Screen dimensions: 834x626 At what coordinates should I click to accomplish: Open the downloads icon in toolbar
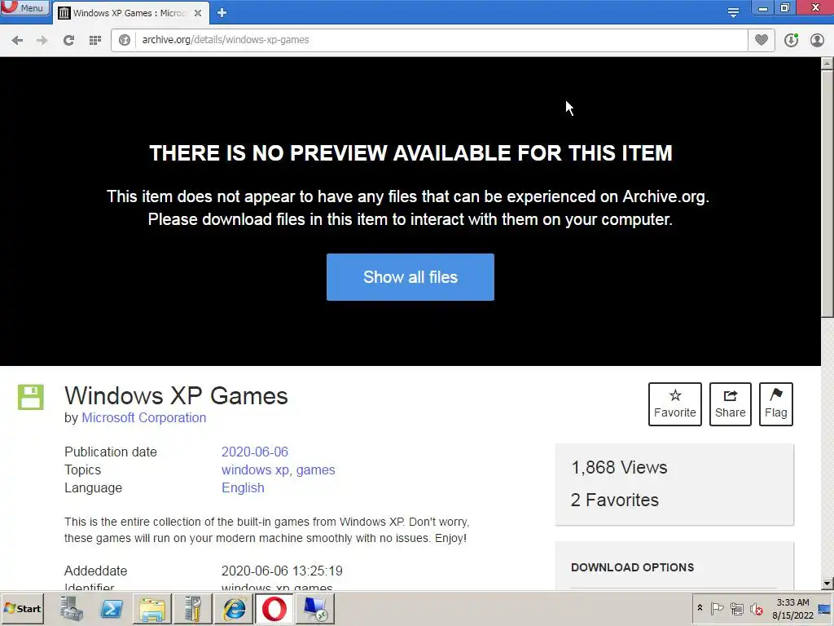(x=791, y=40)
